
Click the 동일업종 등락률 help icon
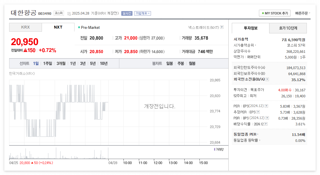click(x=259, y=140)
